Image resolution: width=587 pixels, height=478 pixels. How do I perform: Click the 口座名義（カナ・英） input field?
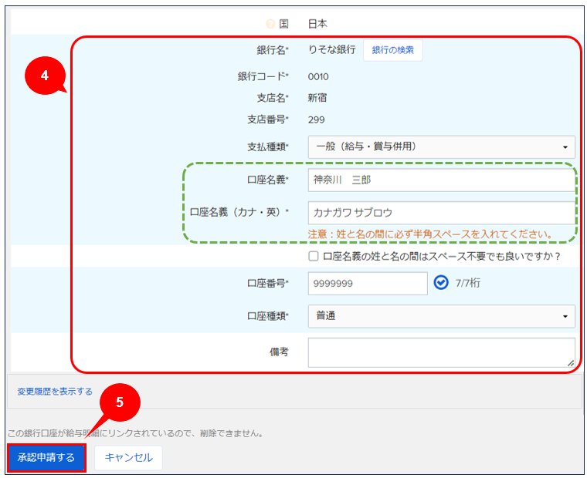tap(441, 213)
